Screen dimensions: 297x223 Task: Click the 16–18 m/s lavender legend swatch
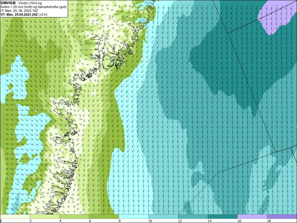[252, 216]
